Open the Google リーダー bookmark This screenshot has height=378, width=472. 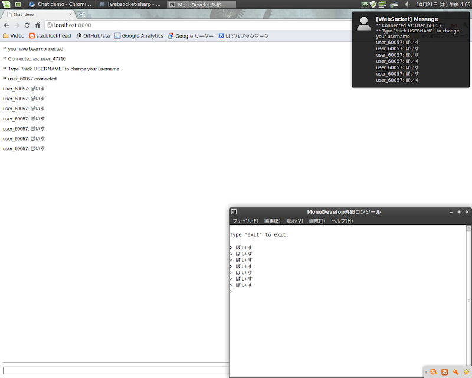click(191, 36)
